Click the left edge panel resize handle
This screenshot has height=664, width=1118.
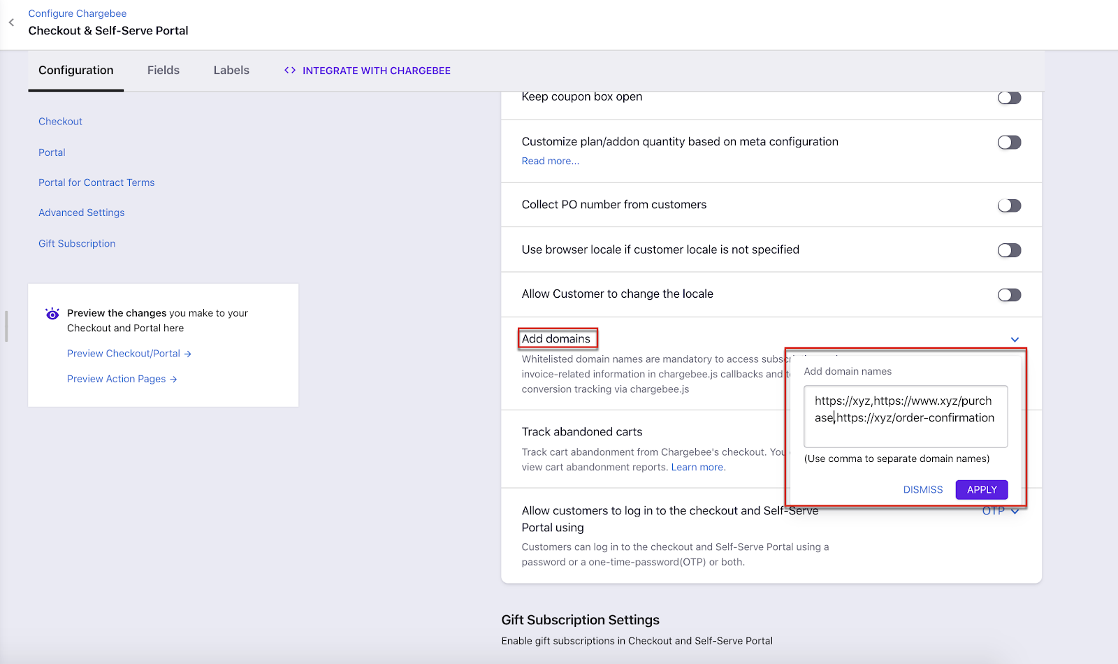(x=6, y=326)
